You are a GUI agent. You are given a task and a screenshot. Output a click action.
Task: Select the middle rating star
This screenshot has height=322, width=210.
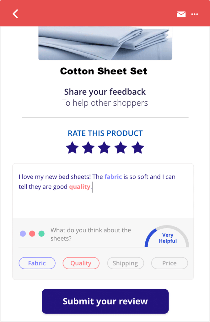click(105, 147)
